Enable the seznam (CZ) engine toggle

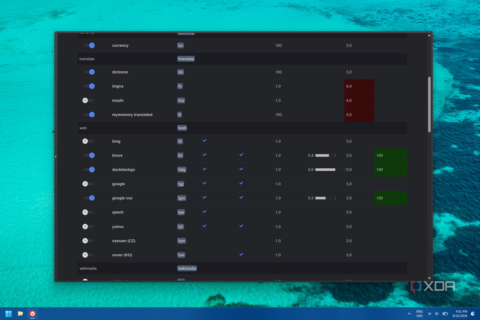[88, 241]
